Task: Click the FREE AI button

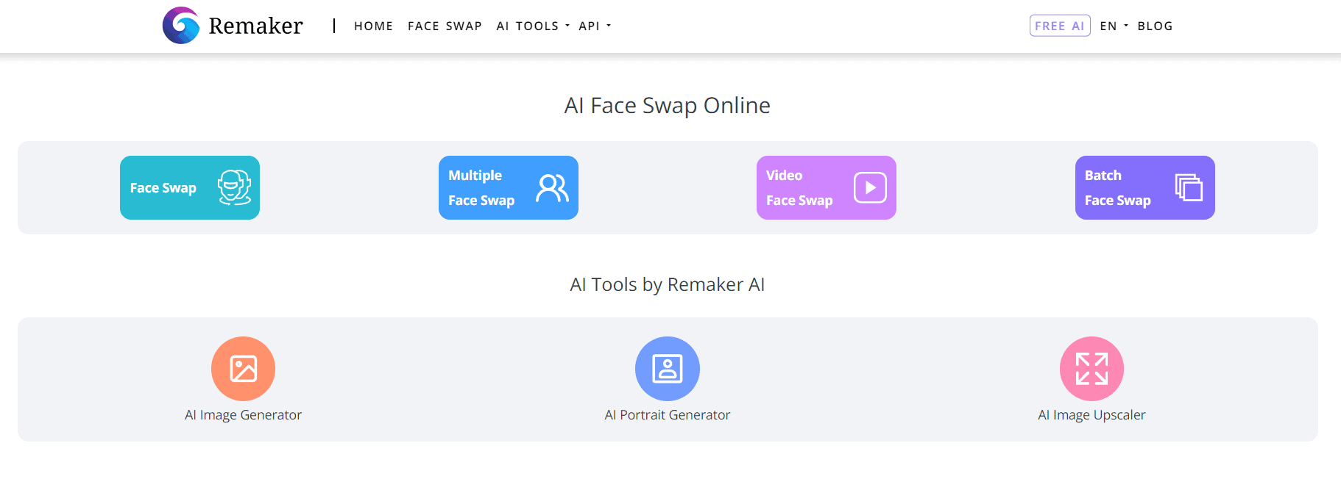Action: click(x=1060, y=25)
